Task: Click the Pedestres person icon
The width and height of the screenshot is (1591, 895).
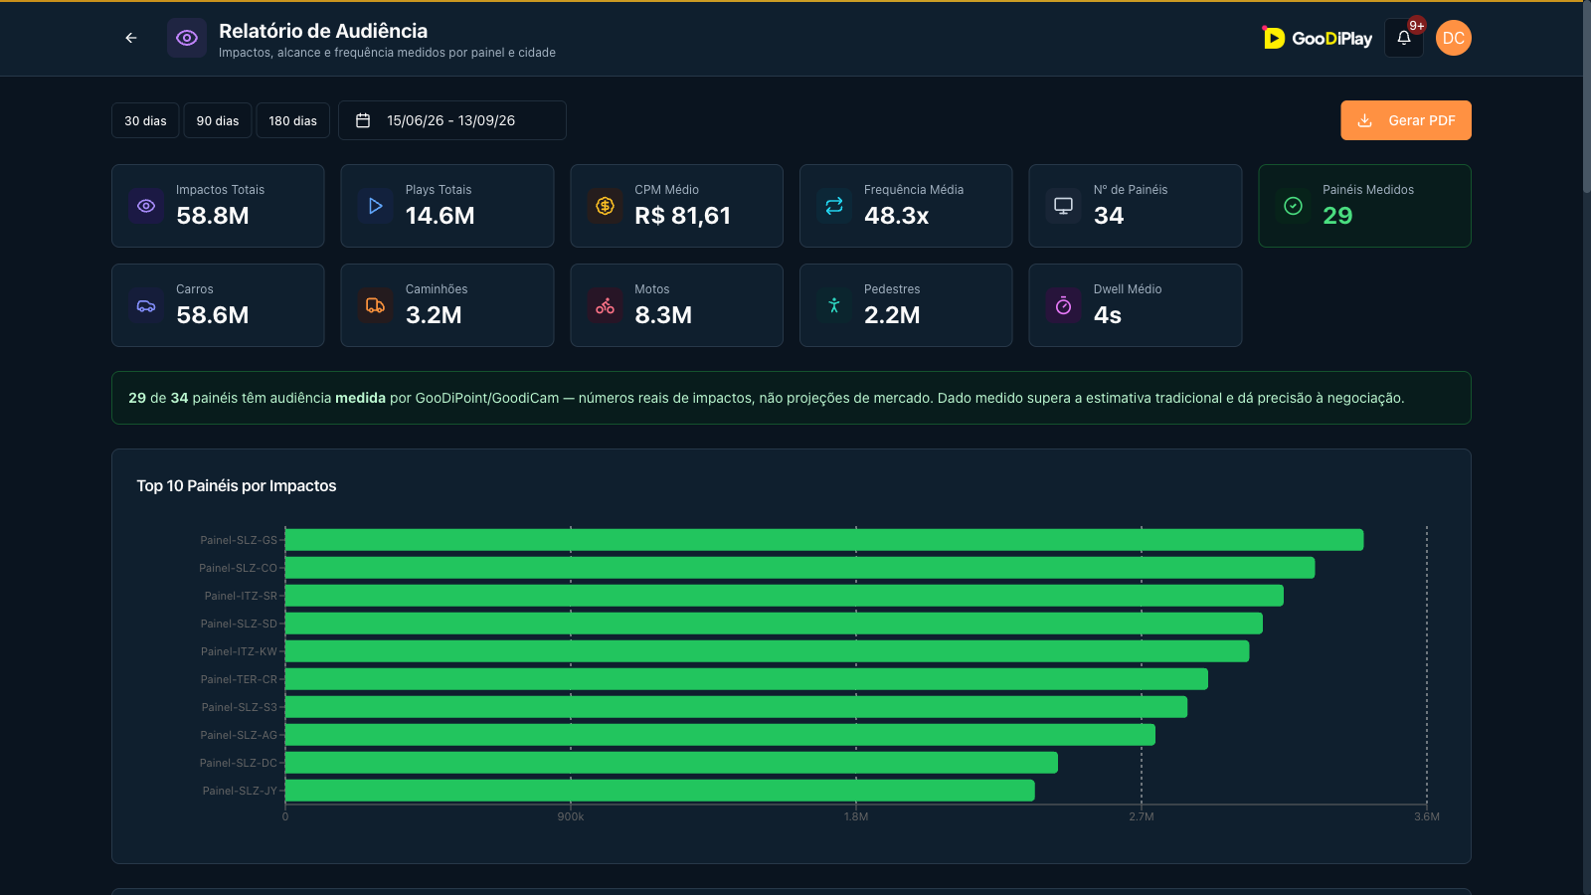Action: 834,305
